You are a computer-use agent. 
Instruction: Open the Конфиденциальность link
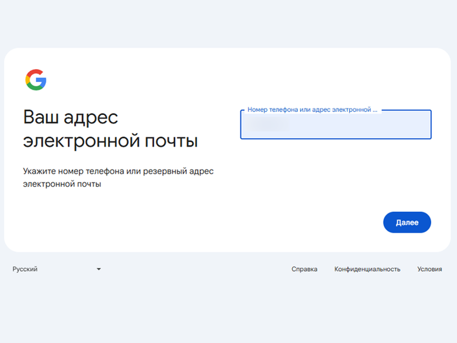pyautogui.click(x=367, y=269)
